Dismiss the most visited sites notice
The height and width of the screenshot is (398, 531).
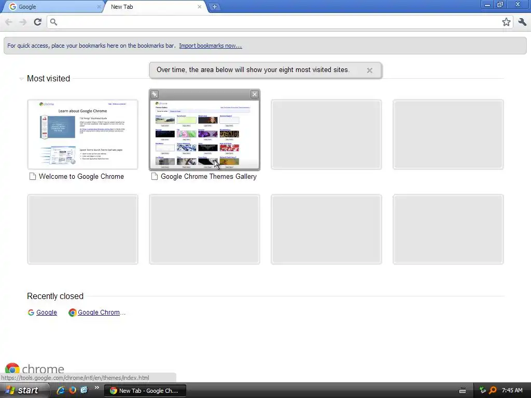pyautogui.click(x=370, y=70)
